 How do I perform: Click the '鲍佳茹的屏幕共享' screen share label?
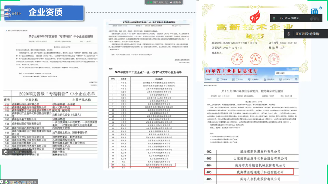(23, 182)
